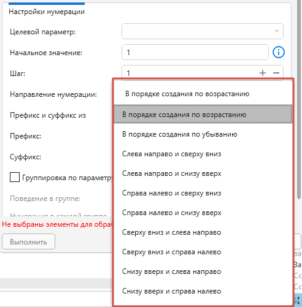Select Снизу вверх и слева направо

click(x=203, y=271)
